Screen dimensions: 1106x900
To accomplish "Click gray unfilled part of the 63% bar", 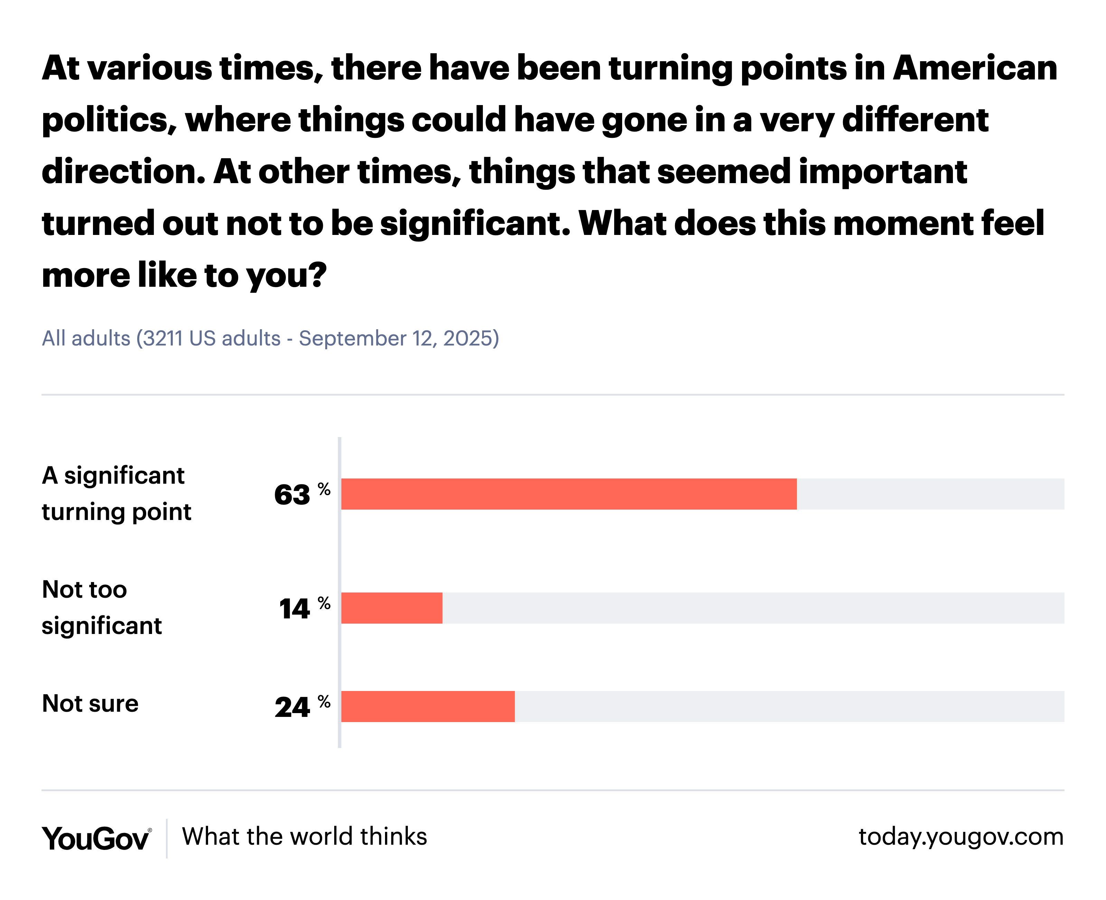I will point(930,494).
